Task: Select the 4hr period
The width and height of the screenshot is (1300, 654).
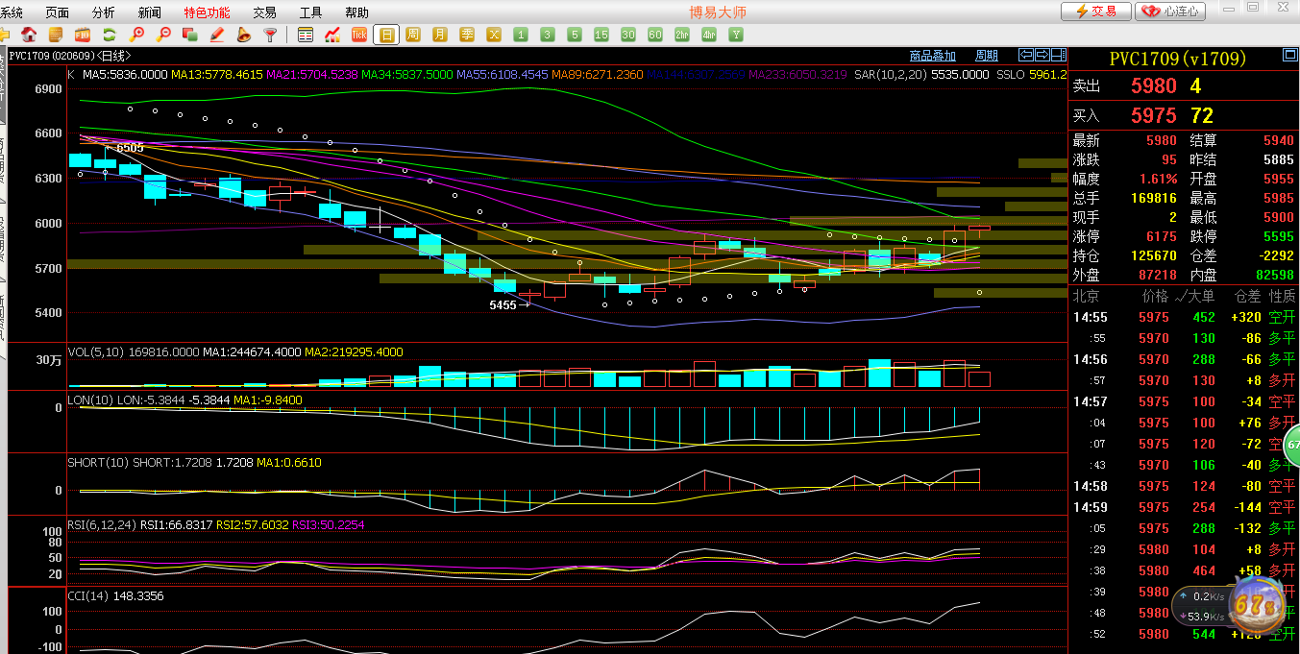Action: 709,35
